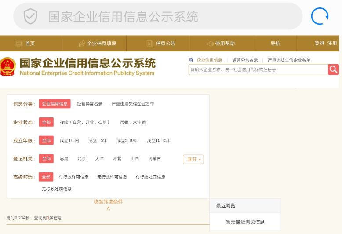Select the 严重违法失信企业名单 filter in 信息分类
The width and height of the screenshot is (342, 234).
click(133, 104)
